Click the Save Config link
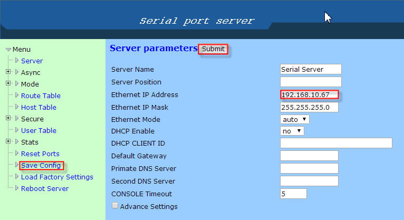Viewport: 404px width, 220px height. point(41,165)
